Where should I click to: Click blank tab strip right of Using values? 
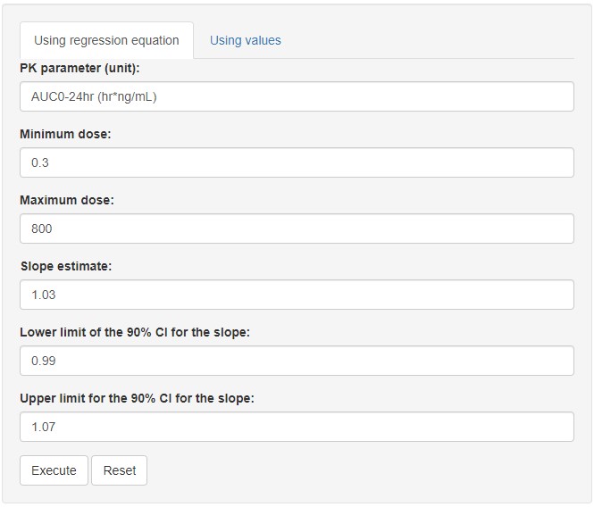(x=429, y=40)
